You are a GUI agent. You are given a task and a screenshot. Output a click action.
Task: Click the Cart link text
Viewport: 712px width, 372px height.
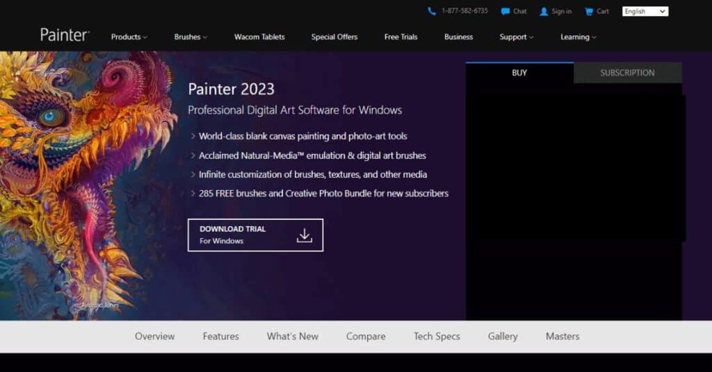603,12
